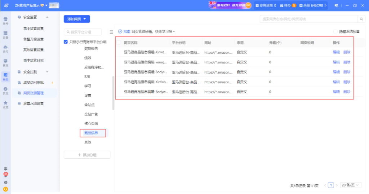
Task: Open the 管理 section in the left rail
Action: pos(5,63)
